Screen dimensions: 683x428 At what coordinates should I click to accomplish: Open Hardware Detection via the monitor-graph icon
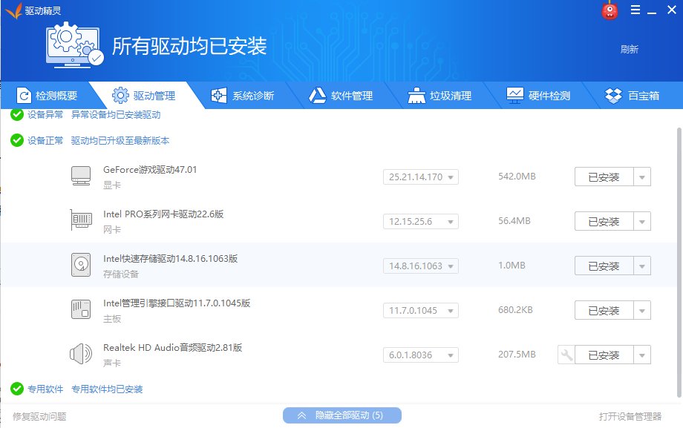pyautogui.click(x=514, y=95)
